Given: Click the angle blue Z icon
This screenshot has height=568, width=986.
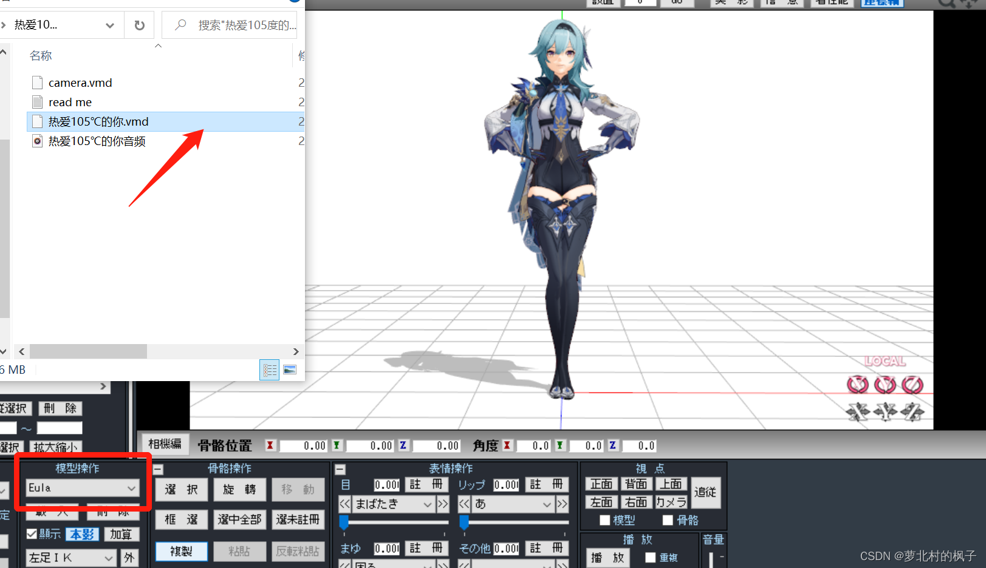Looking at the screenshot, I should [x=612, y=445].
